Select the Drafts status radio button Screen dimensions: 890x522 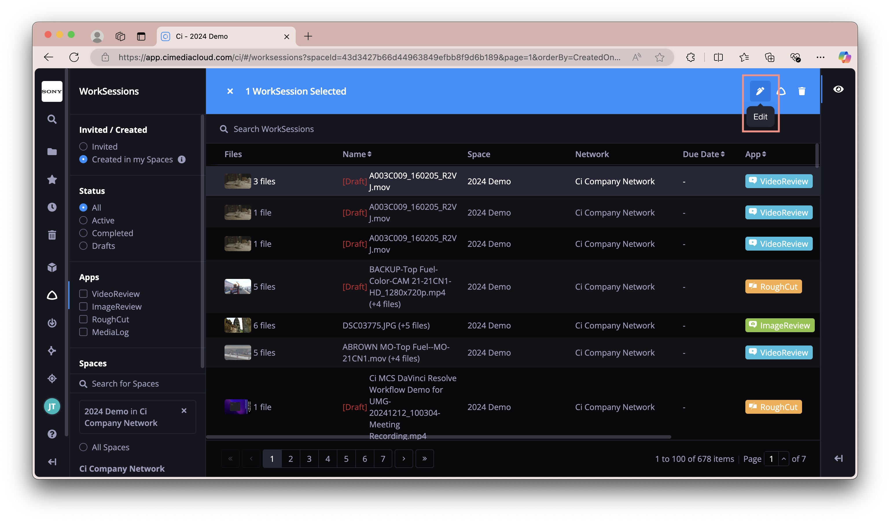pyautogui.click(x=83, y=245)
